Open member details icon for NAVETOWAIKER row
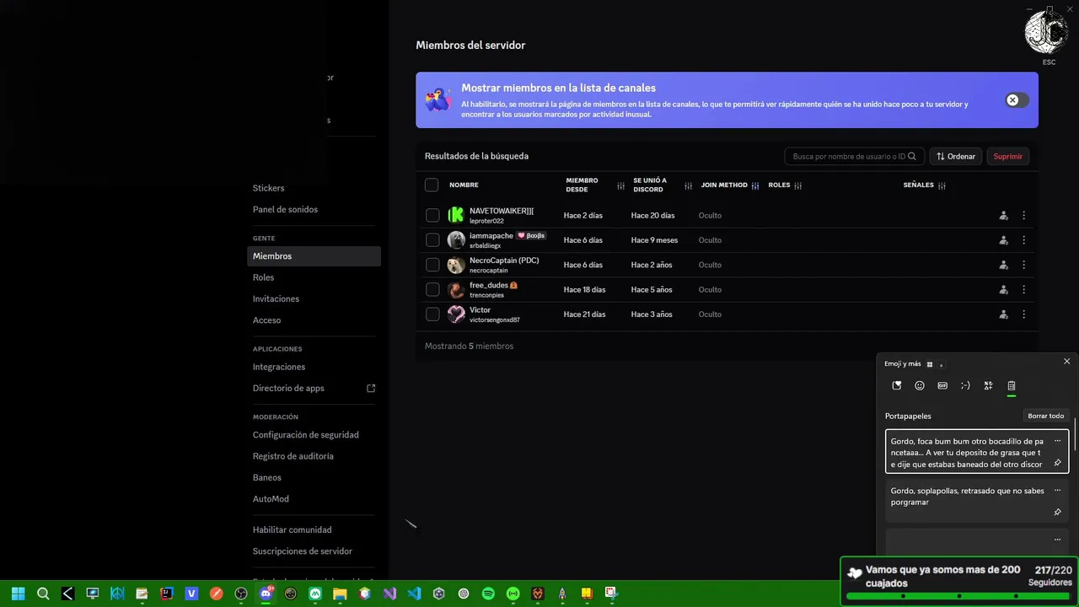1079x607 pixels. point(1003,216)
